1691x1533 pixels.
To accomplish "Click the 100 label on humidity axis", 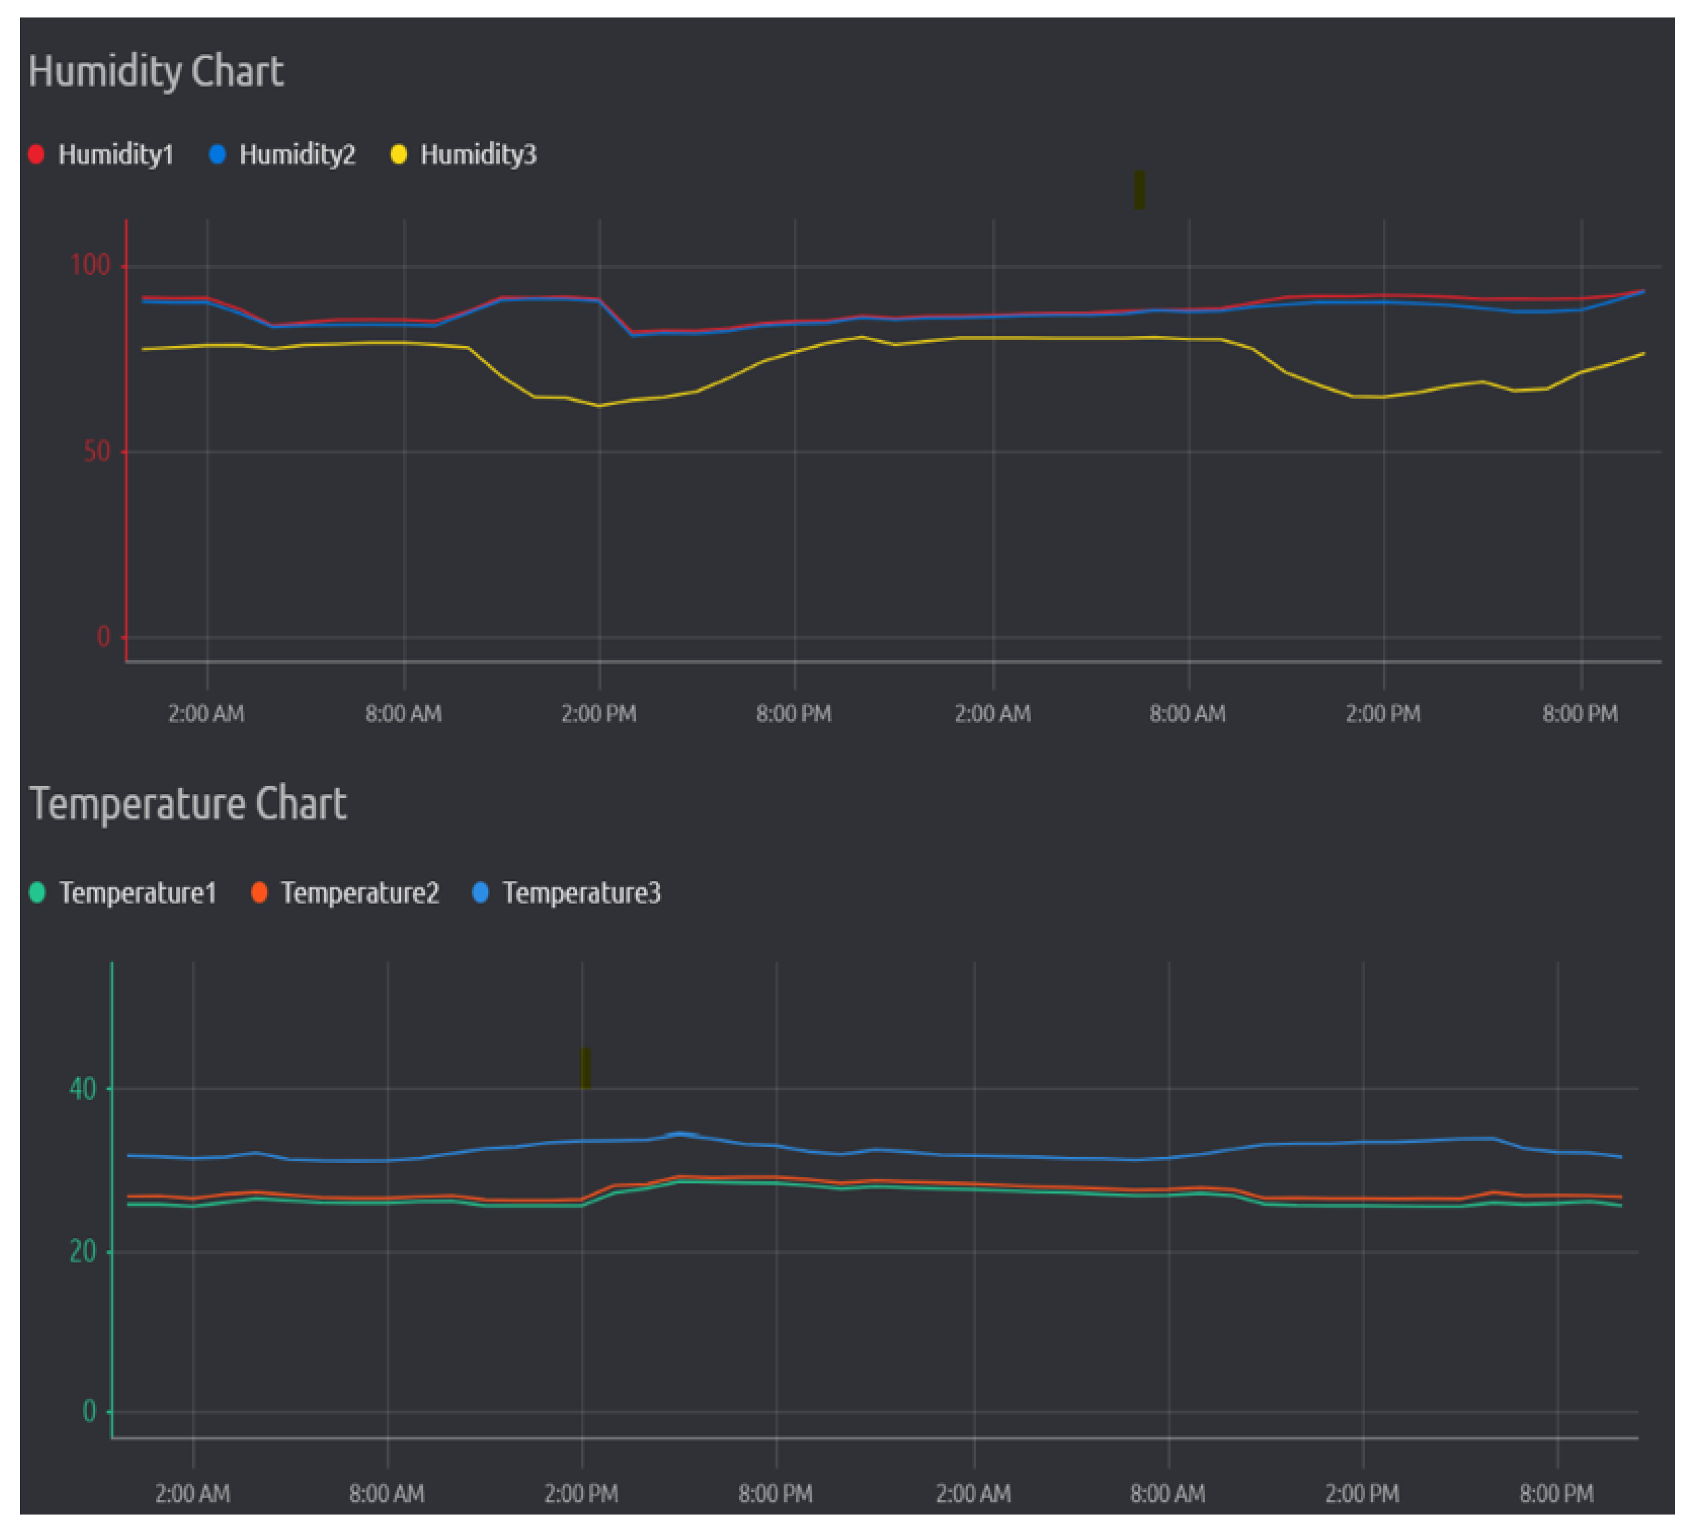I will pyautogui.click(x=90, y=265).
